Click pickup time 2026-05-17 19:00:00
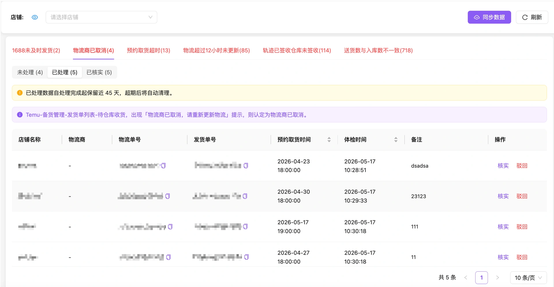Image resolution: width=554 pixels, height=287 pixels. coord(293,227)
